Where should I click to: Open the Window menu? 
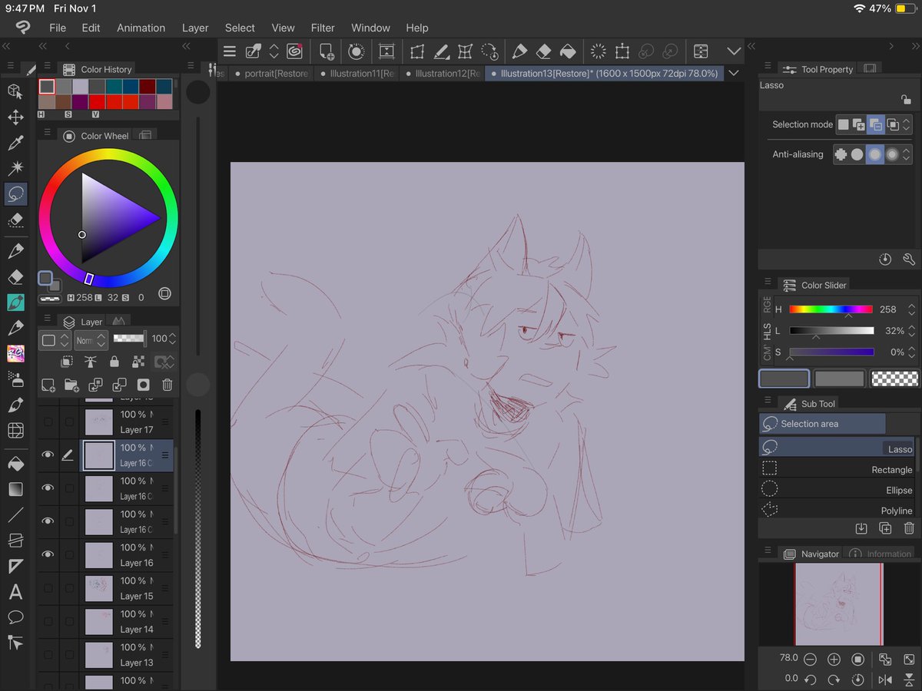370,28
